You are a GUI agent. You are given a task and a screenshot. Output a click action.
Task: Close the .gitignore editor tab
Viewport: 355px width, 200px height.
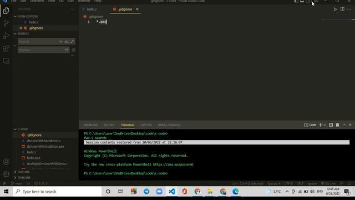tap(137, 9)
